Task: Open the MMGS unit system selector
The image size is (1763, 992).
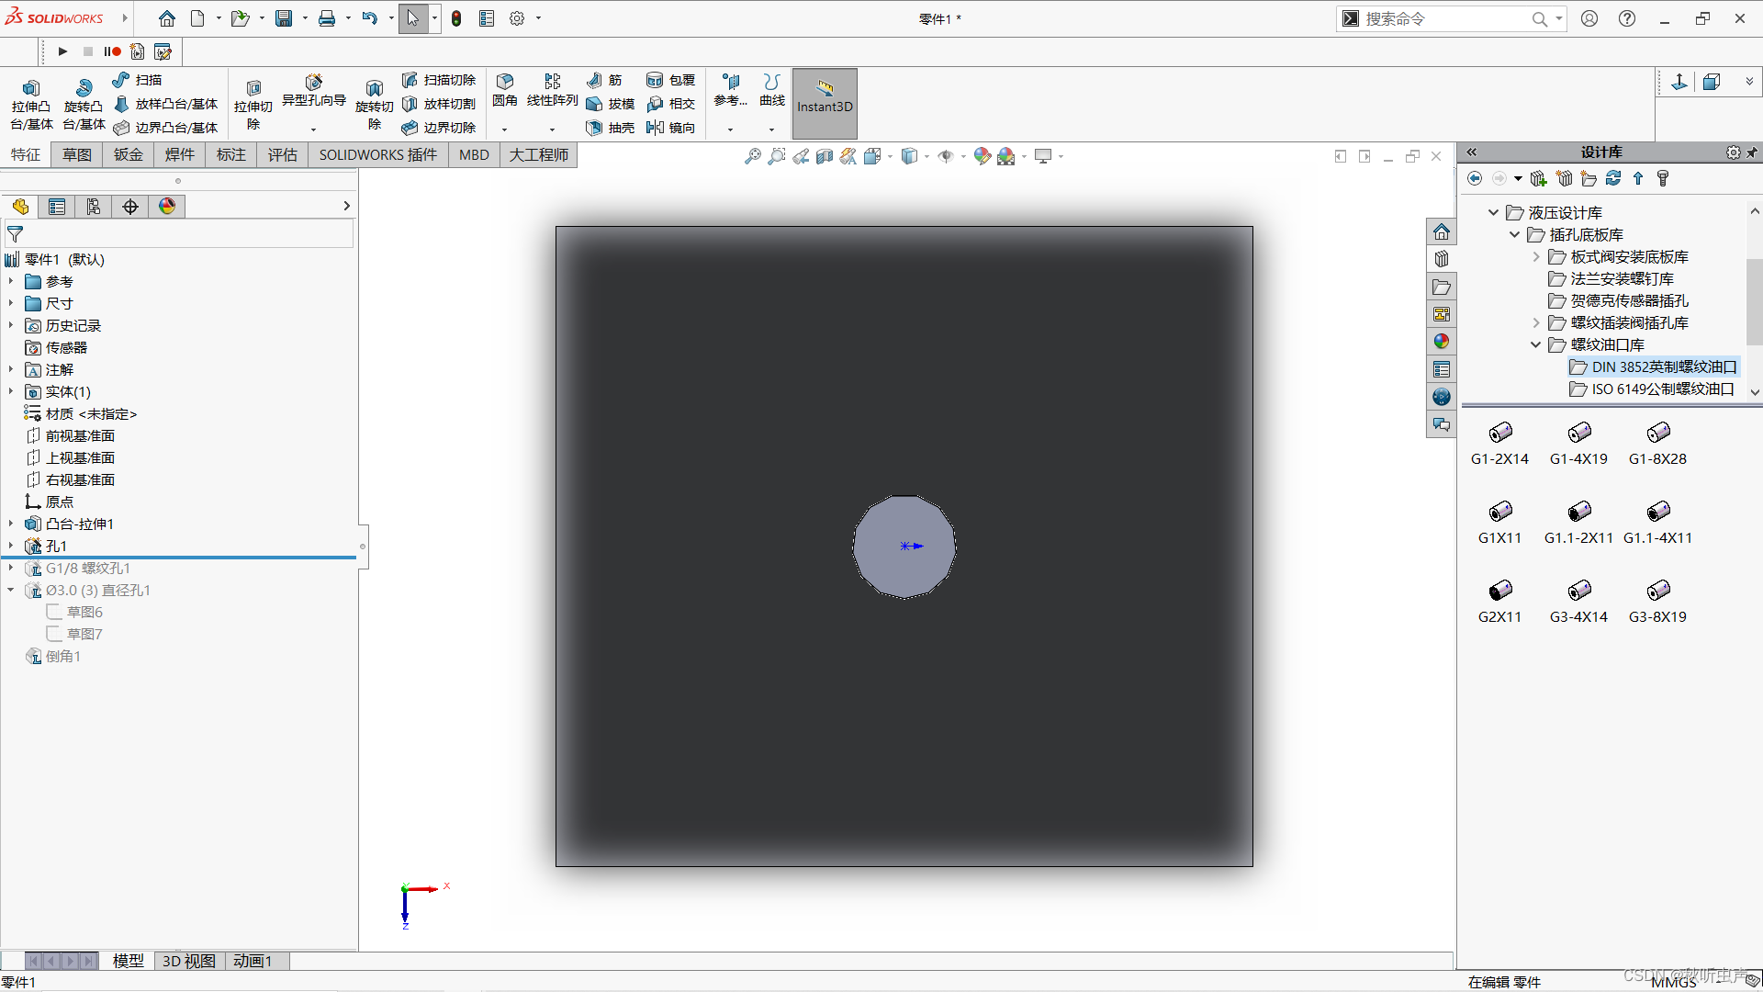Action: click(x=1673, y=982)
